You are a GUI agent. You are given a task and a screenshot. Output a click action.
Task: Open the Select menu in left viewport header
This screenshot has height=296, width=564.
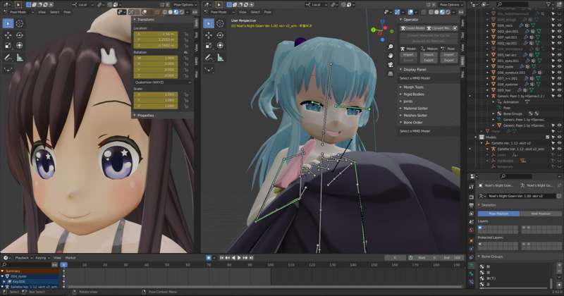click(55, 12)
